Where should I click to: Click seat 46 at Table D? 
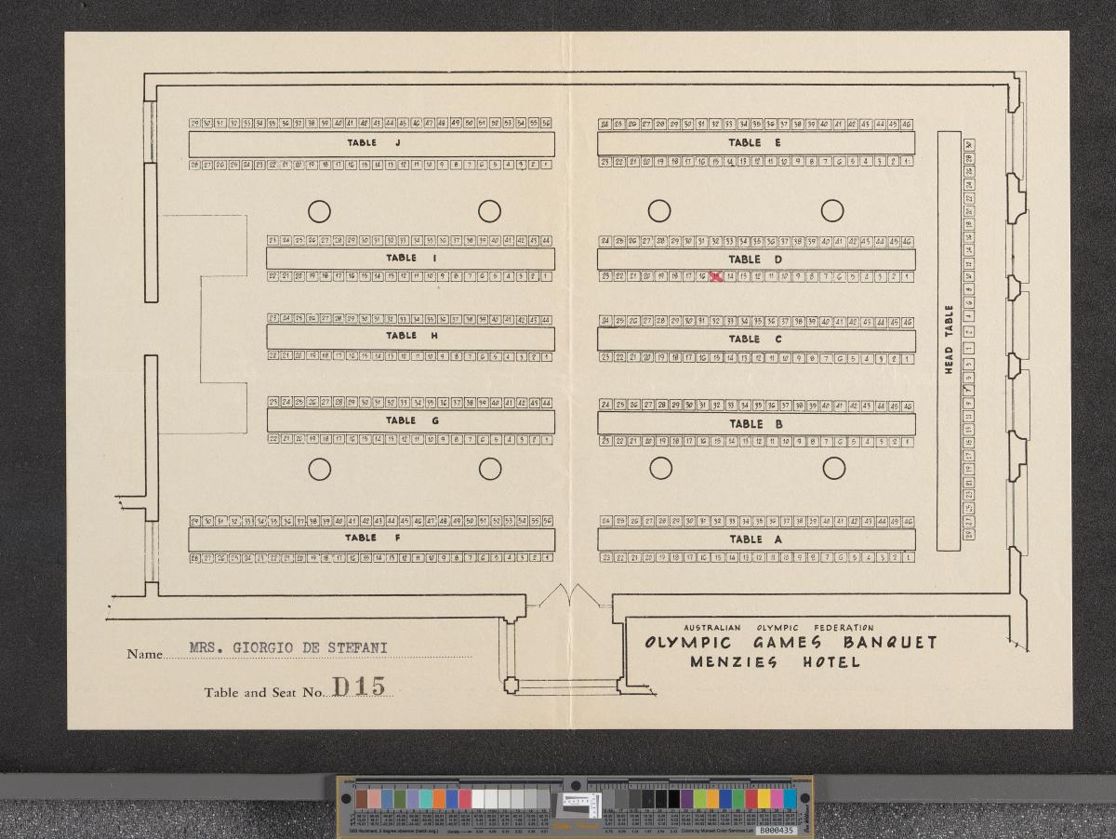pyautogui.click(x=906, y=241)
